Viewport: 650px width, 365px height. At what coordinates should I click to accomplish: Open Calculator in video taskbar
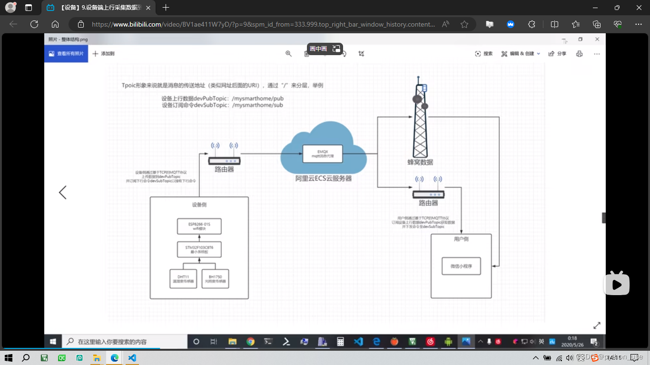(x=340, y=341)
